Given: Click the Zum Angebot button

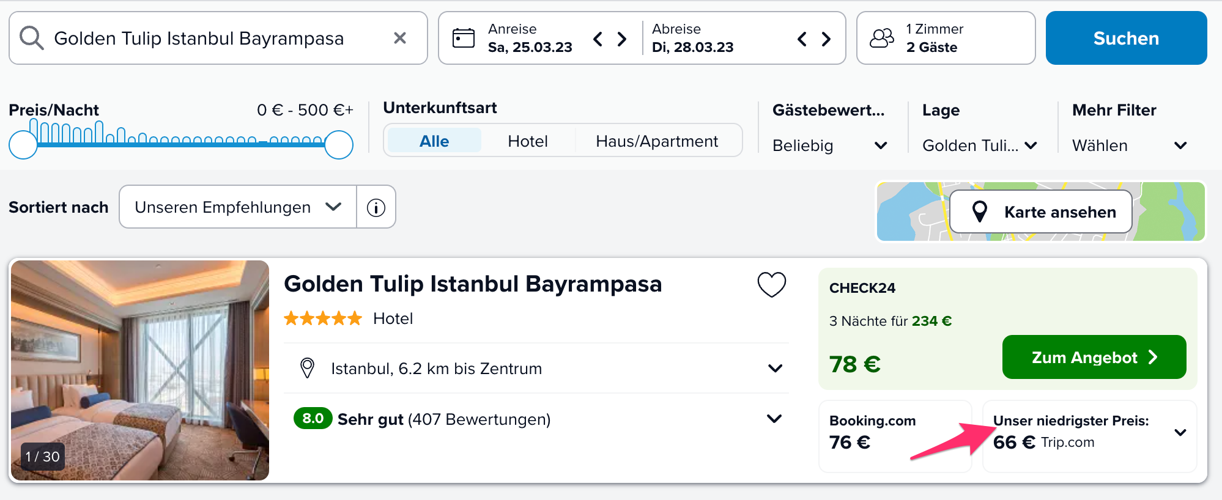Looking at the screenshot, I should click(x=1094, y=357).
